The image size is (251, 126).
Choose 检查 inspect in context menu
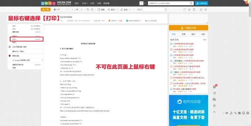[x=25, y=68]
